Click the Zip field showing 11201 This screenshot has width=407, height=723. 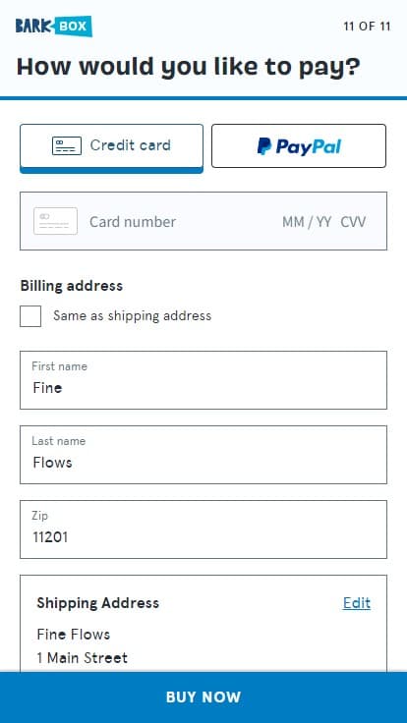click(203, 529)
